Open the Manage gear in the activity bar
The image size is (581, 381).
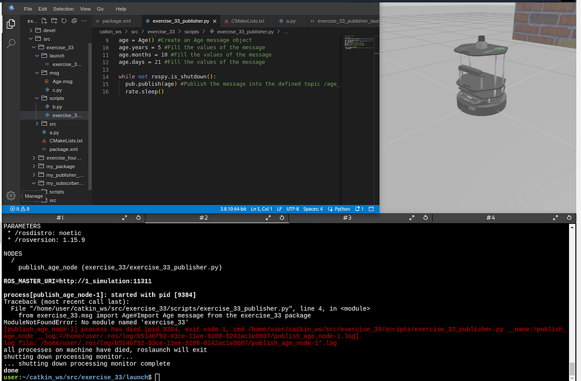pos(10,195)
